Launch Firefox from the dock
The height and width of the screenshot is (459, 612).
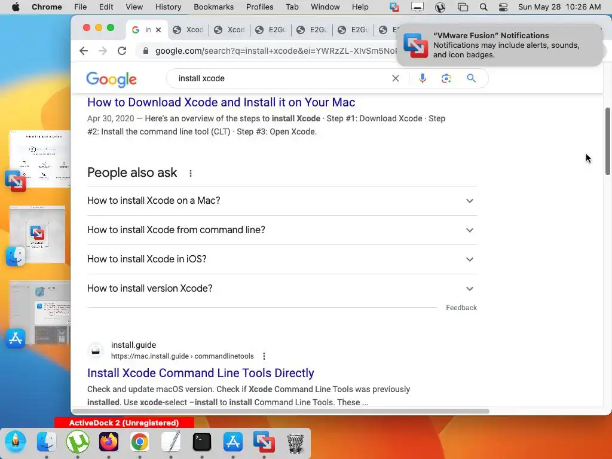coord(109,442)
